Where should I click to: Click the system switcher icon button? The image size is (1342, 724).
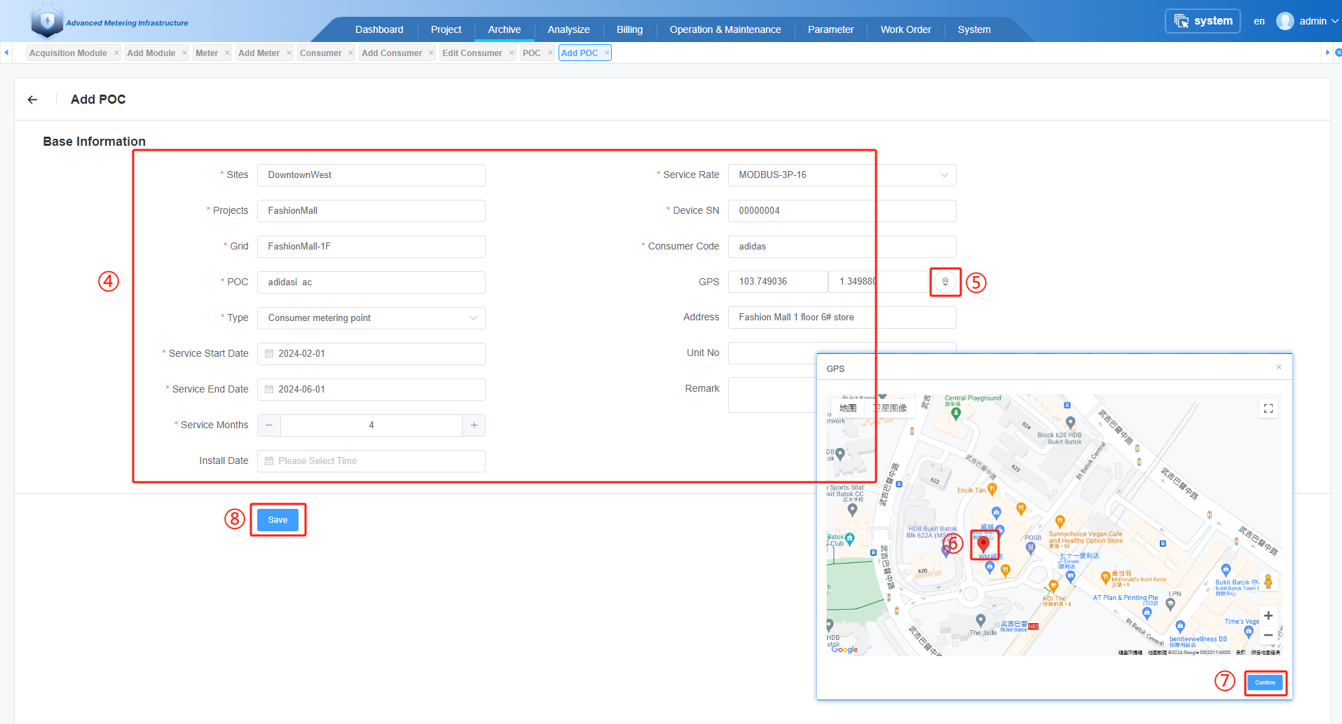point(1203,21)
